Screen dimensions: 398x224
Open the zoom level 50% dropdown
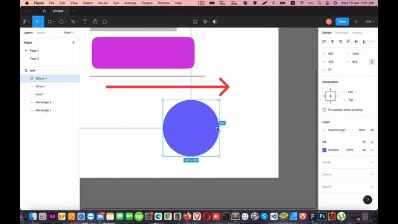tap(370, 22)
